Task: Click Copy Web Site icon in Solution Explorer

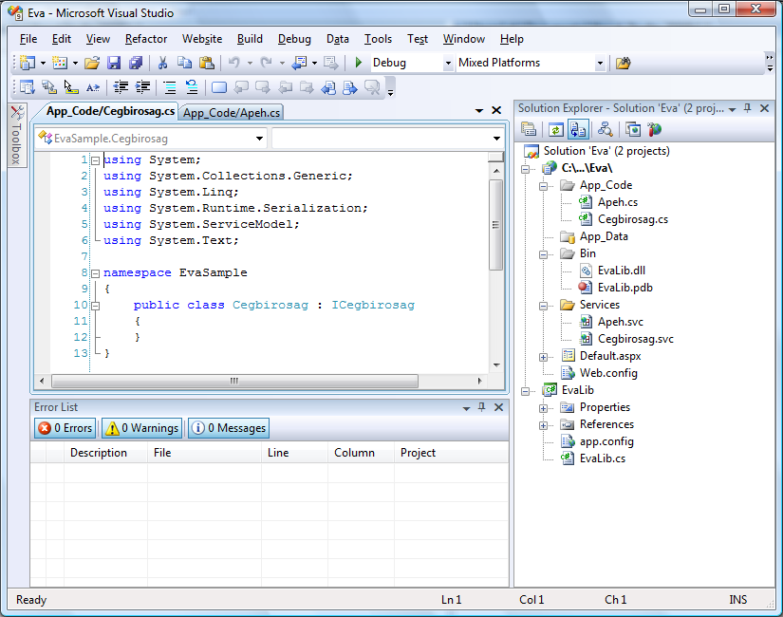Action: point(633,130)
